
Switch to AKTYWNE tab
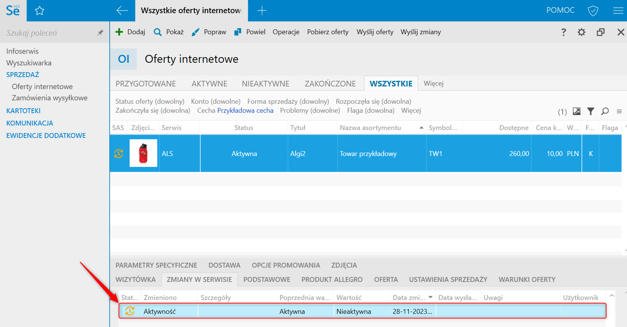tap(209, 83)
